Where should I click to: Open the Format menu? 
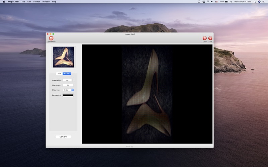pyautogui.click(x=37, y=2)
